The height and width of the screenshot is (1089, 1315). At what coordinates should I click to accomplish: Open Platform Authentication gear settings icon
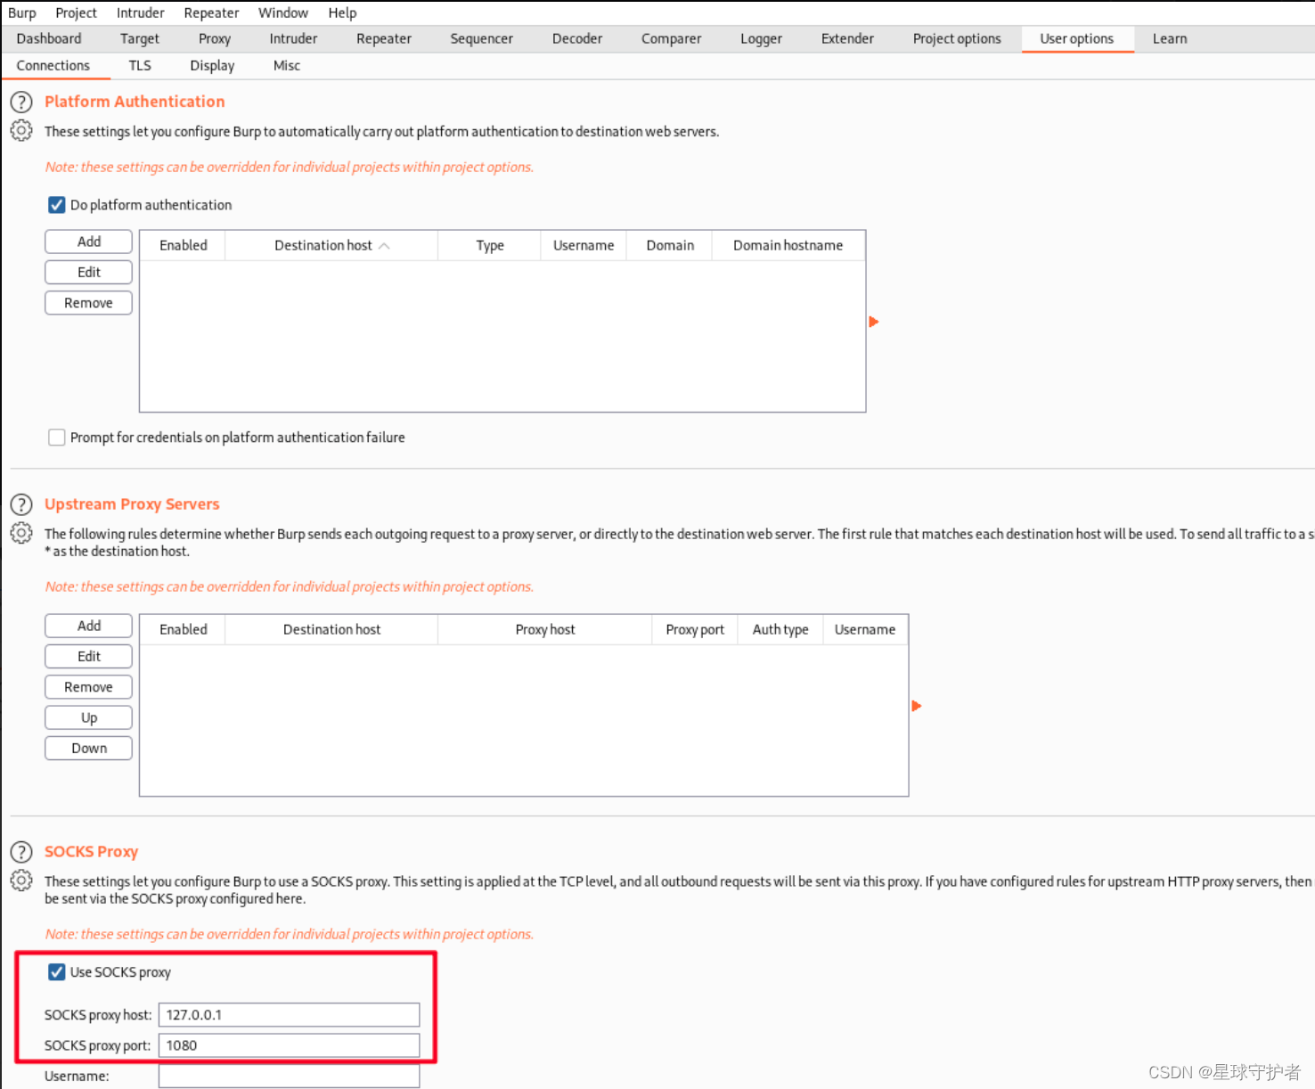pos(21,131)
